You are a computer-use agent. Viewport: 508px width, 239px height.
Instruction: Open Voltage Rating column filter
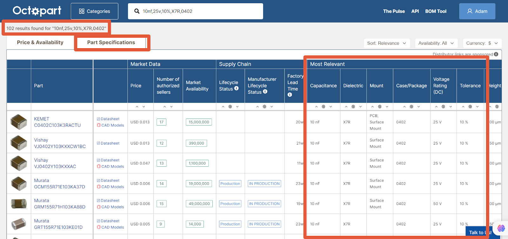pos(443,107)
